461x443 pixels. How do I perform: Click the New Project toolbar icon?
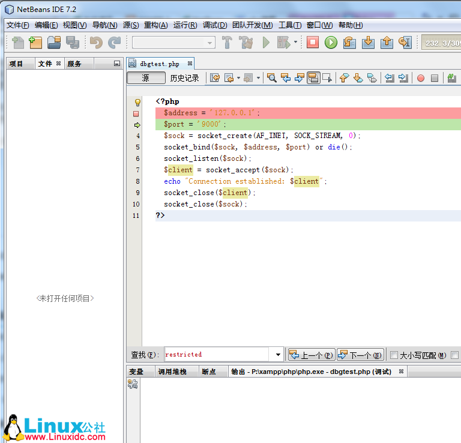coord(35,43)
